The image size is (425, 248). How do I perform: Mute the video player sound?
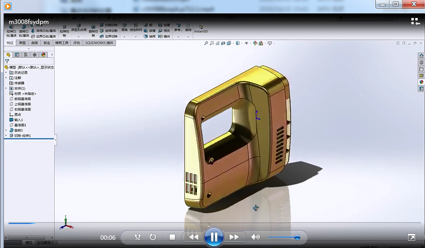pyautogui.click(x=255, y=237)
